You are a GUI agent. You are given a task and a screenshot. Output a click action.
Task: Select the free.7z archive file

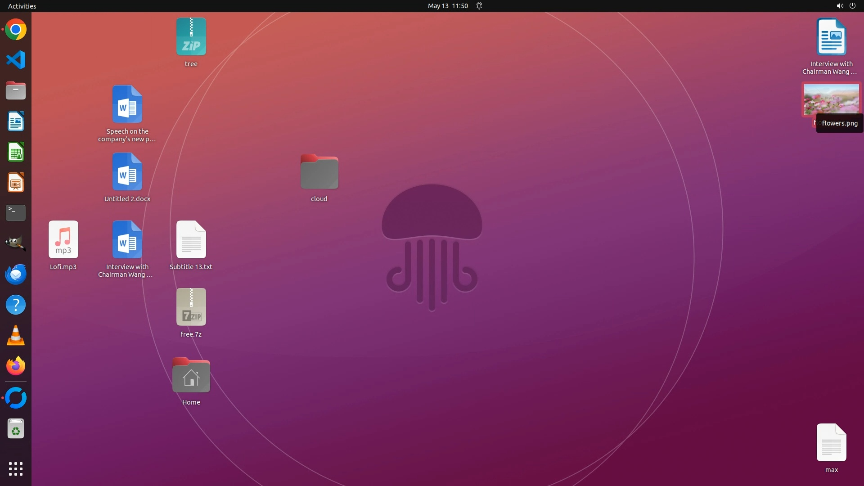point(191,308)
